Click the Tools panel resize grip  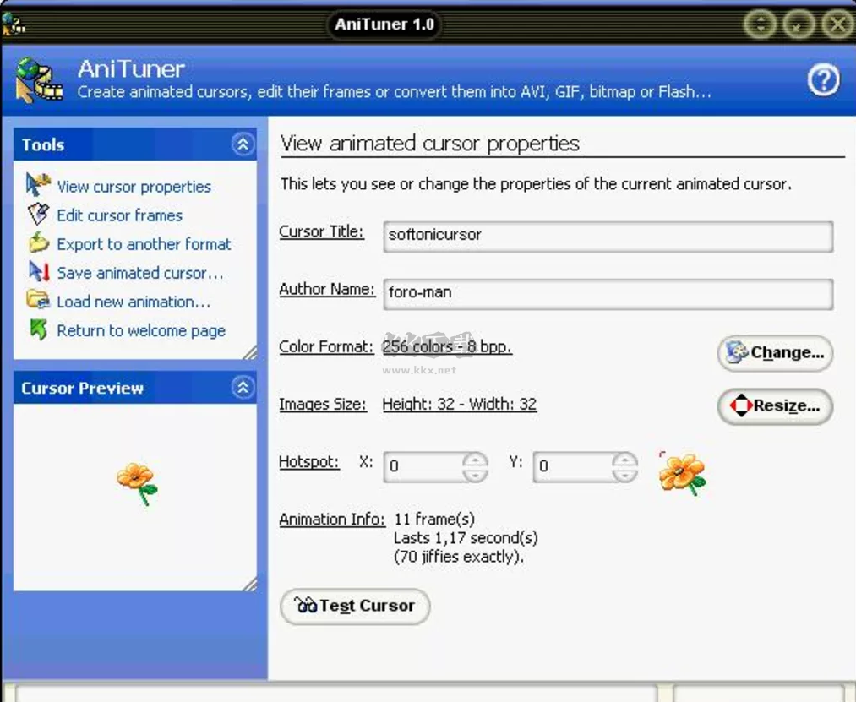(250, 352)
